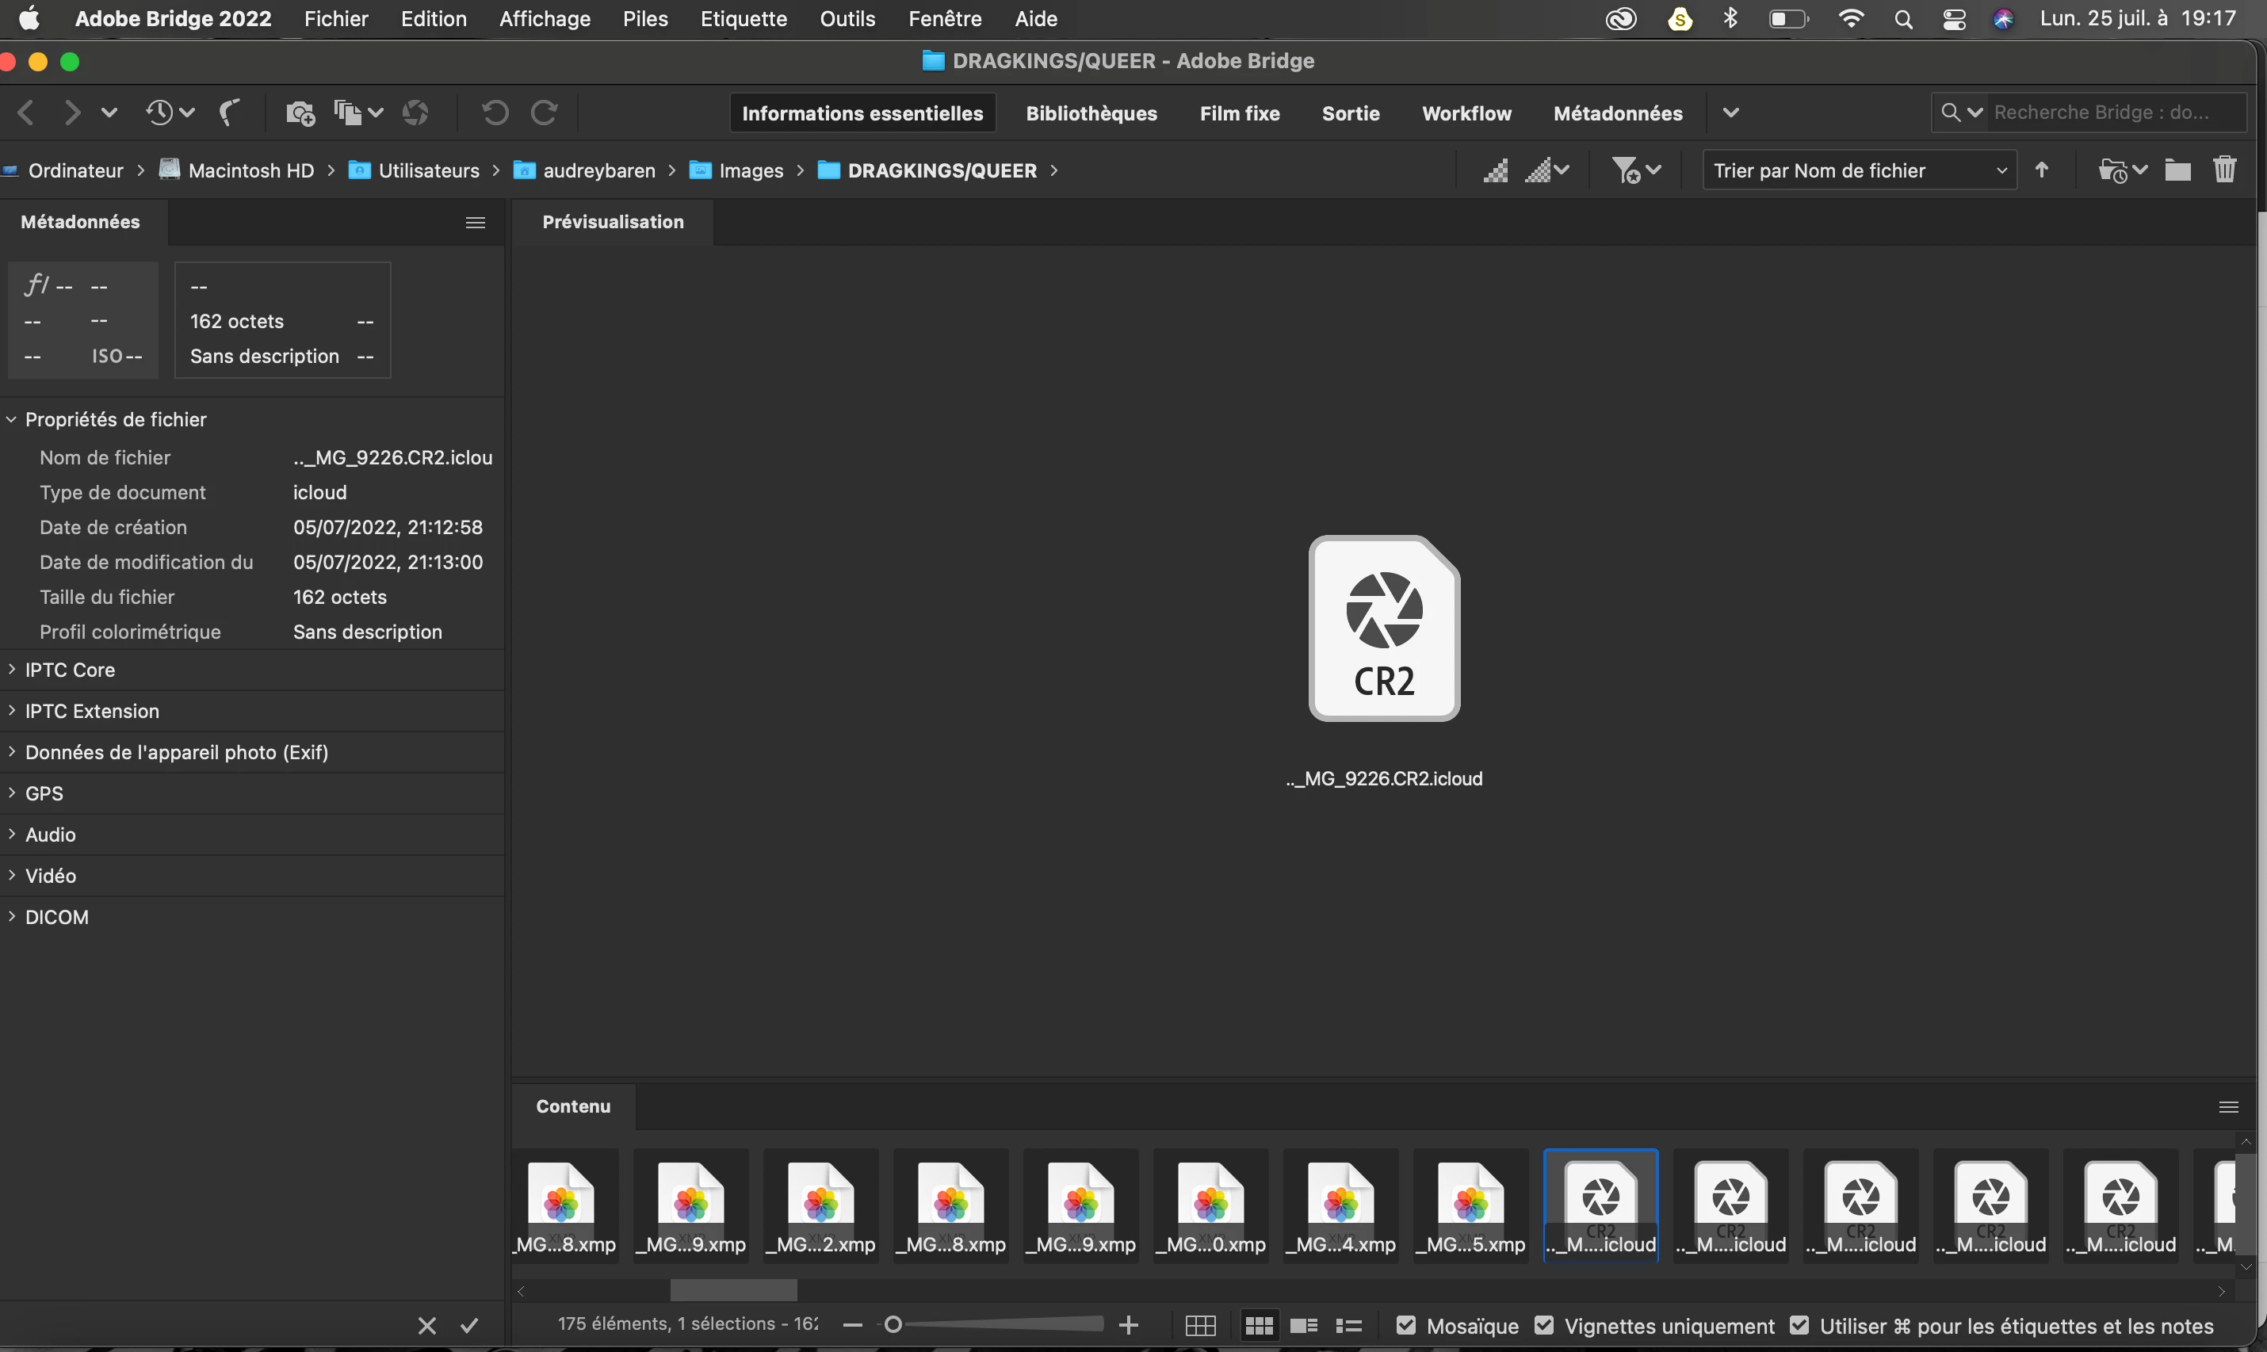
Task: Click the get photos from camera icon
Action: [300, 113]
